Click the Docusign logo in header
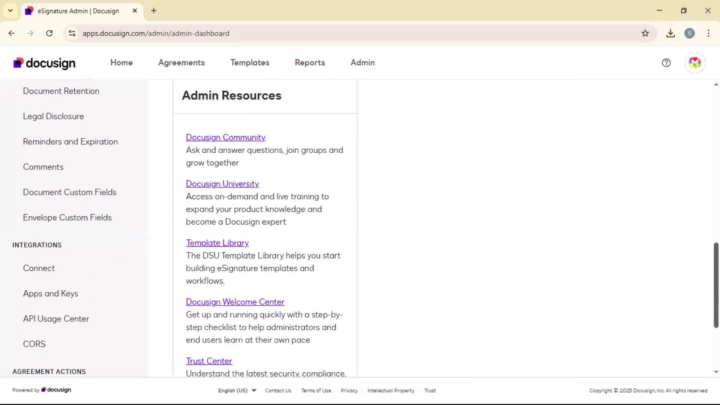Image resolution: width=720 pixels, height=405 pixels. click(x=45, y=63)
